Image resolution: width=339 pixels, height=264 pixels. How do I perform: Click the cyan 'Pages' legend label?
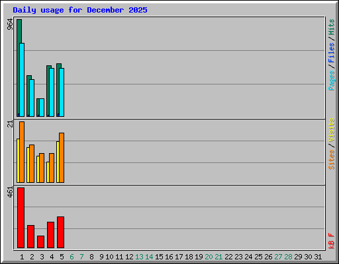pyautogui.click(x=331, y=81)
